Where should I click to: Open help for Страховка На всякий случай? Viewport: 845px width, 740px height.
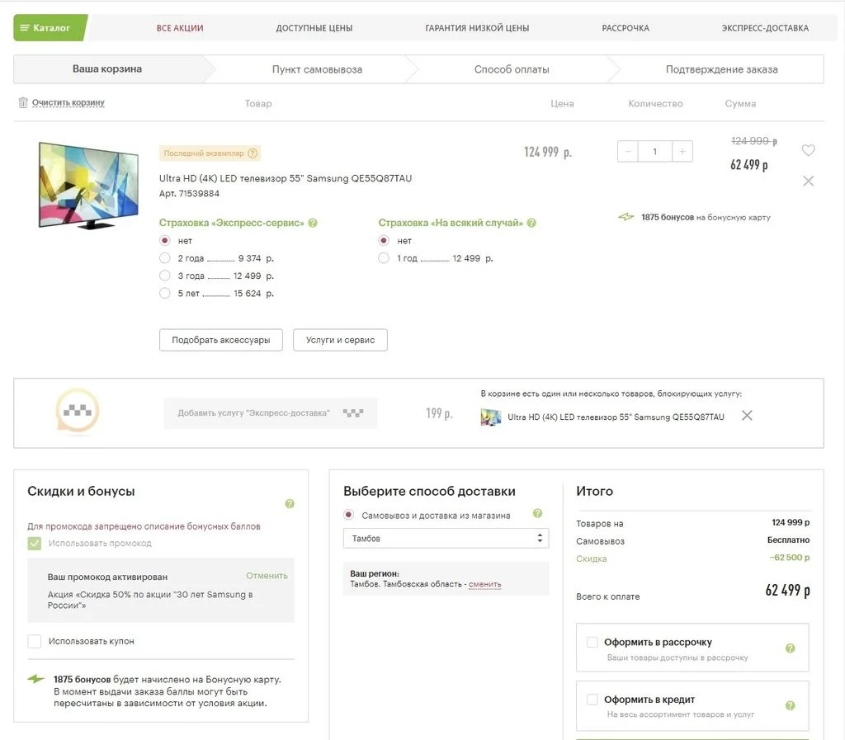click(x=531, y=223)
